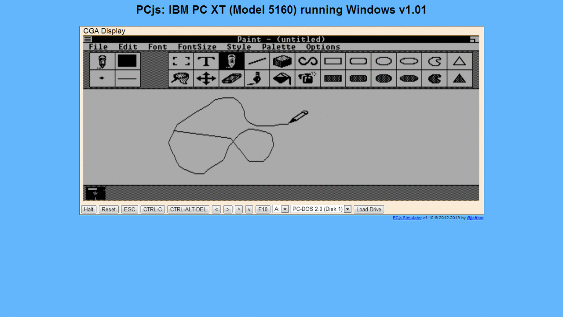Select the hollow Rectangle tool
Screen dimensions: 563x317
[333, 61]
